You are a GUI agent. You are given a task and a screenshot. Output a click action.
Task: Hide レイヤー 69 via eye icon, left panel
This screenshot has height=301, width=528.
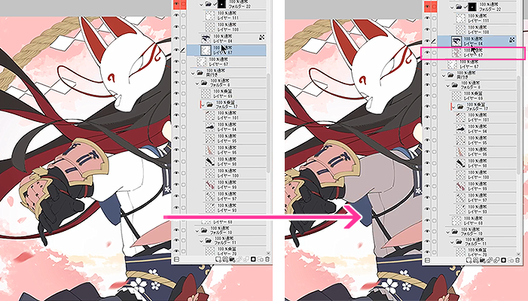click(x=176, y=93)
